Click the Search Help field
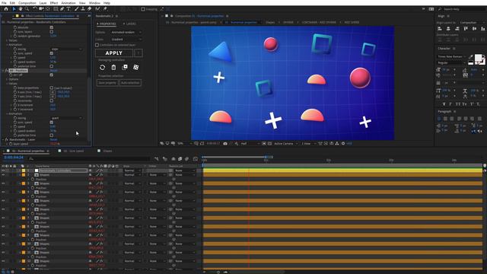 point(463,9)
